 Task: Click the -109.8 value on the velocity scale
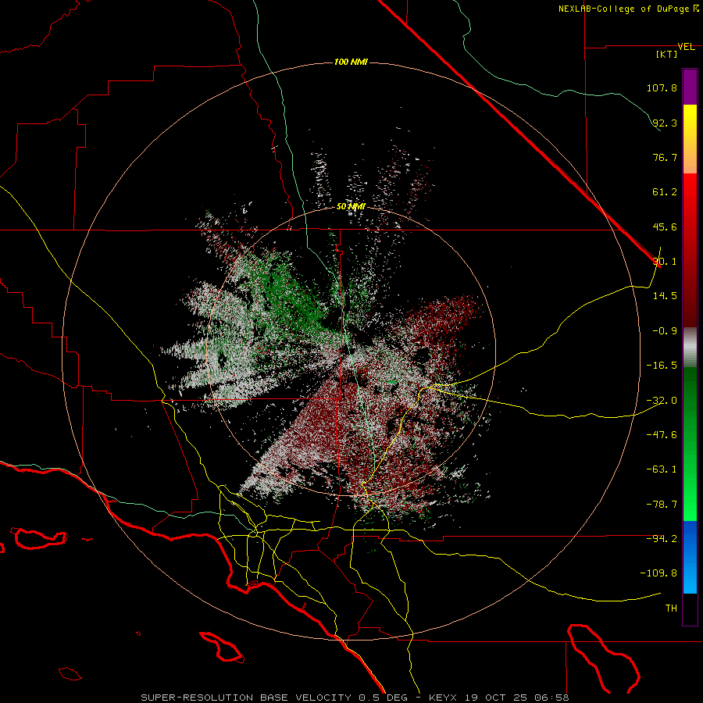click(x=658, y=573)
